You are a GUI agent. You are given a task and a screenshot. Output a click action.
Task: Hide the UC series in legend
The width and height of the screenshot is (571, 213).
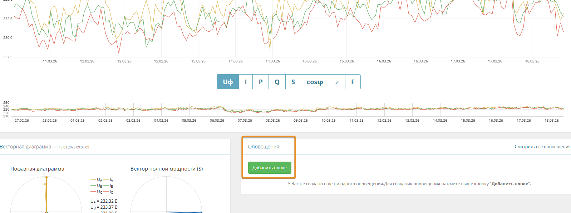tap(97, 192)
